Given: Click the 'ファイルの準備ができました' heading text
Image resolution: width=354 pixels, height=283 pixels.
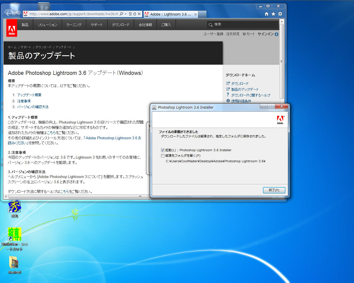Looking at the screenshot, I should click(178, 132).
